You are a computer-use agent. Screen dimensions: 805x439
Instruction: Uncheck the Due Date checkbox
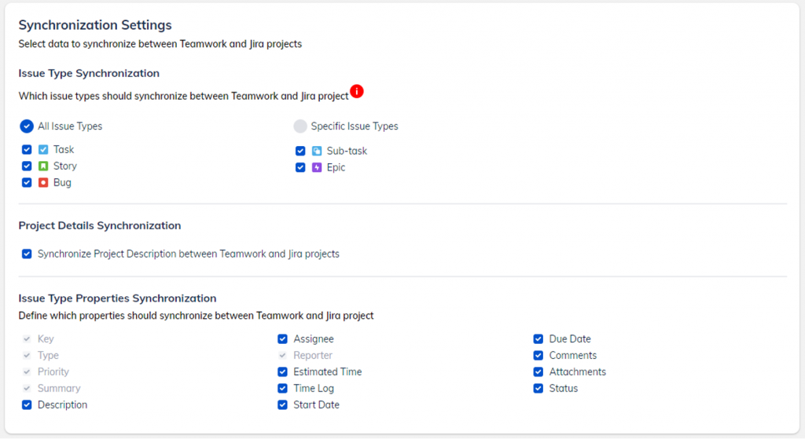point(539,339)
